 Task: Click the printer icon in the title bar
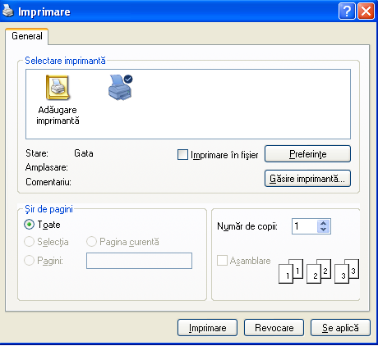coord(7,11)
